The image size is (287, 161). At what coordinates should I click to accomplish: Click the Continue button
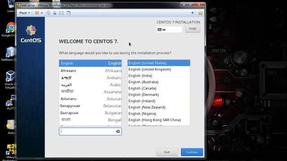[x=192, y=152]
